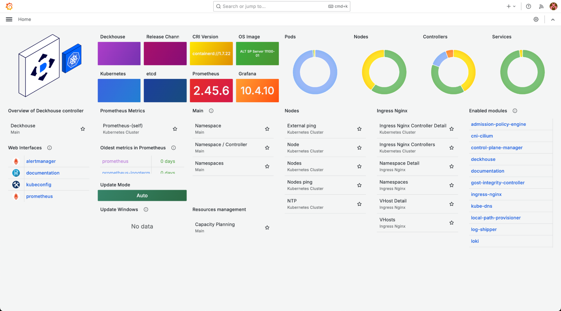Click the Home breadcrumb
This screenshot has width=561, height=311.
coord(24,19)
